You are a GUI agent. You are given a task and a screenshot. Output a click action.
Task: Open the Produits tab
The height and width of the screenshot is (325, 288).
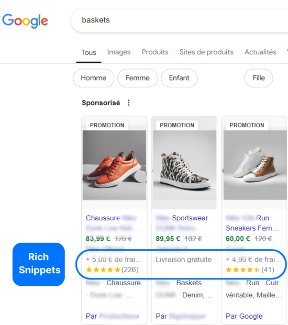[155, 52]
